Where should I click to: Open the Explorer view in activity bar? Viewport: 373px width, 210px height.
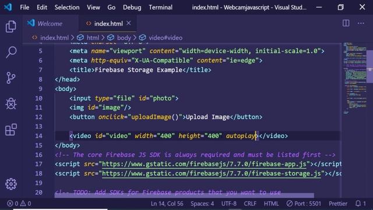coord(11,26)
